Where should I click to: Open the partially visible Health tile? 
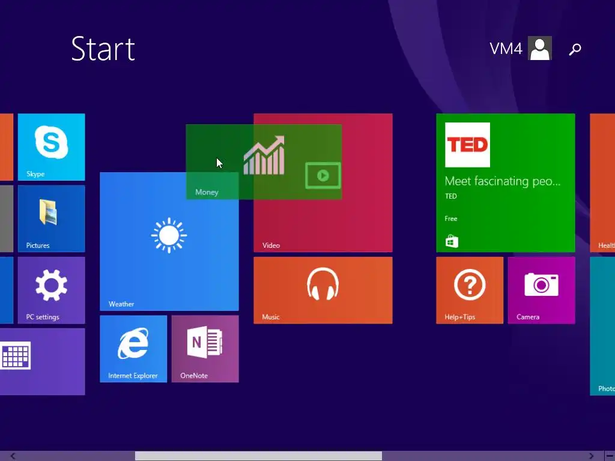pos(602,183)
